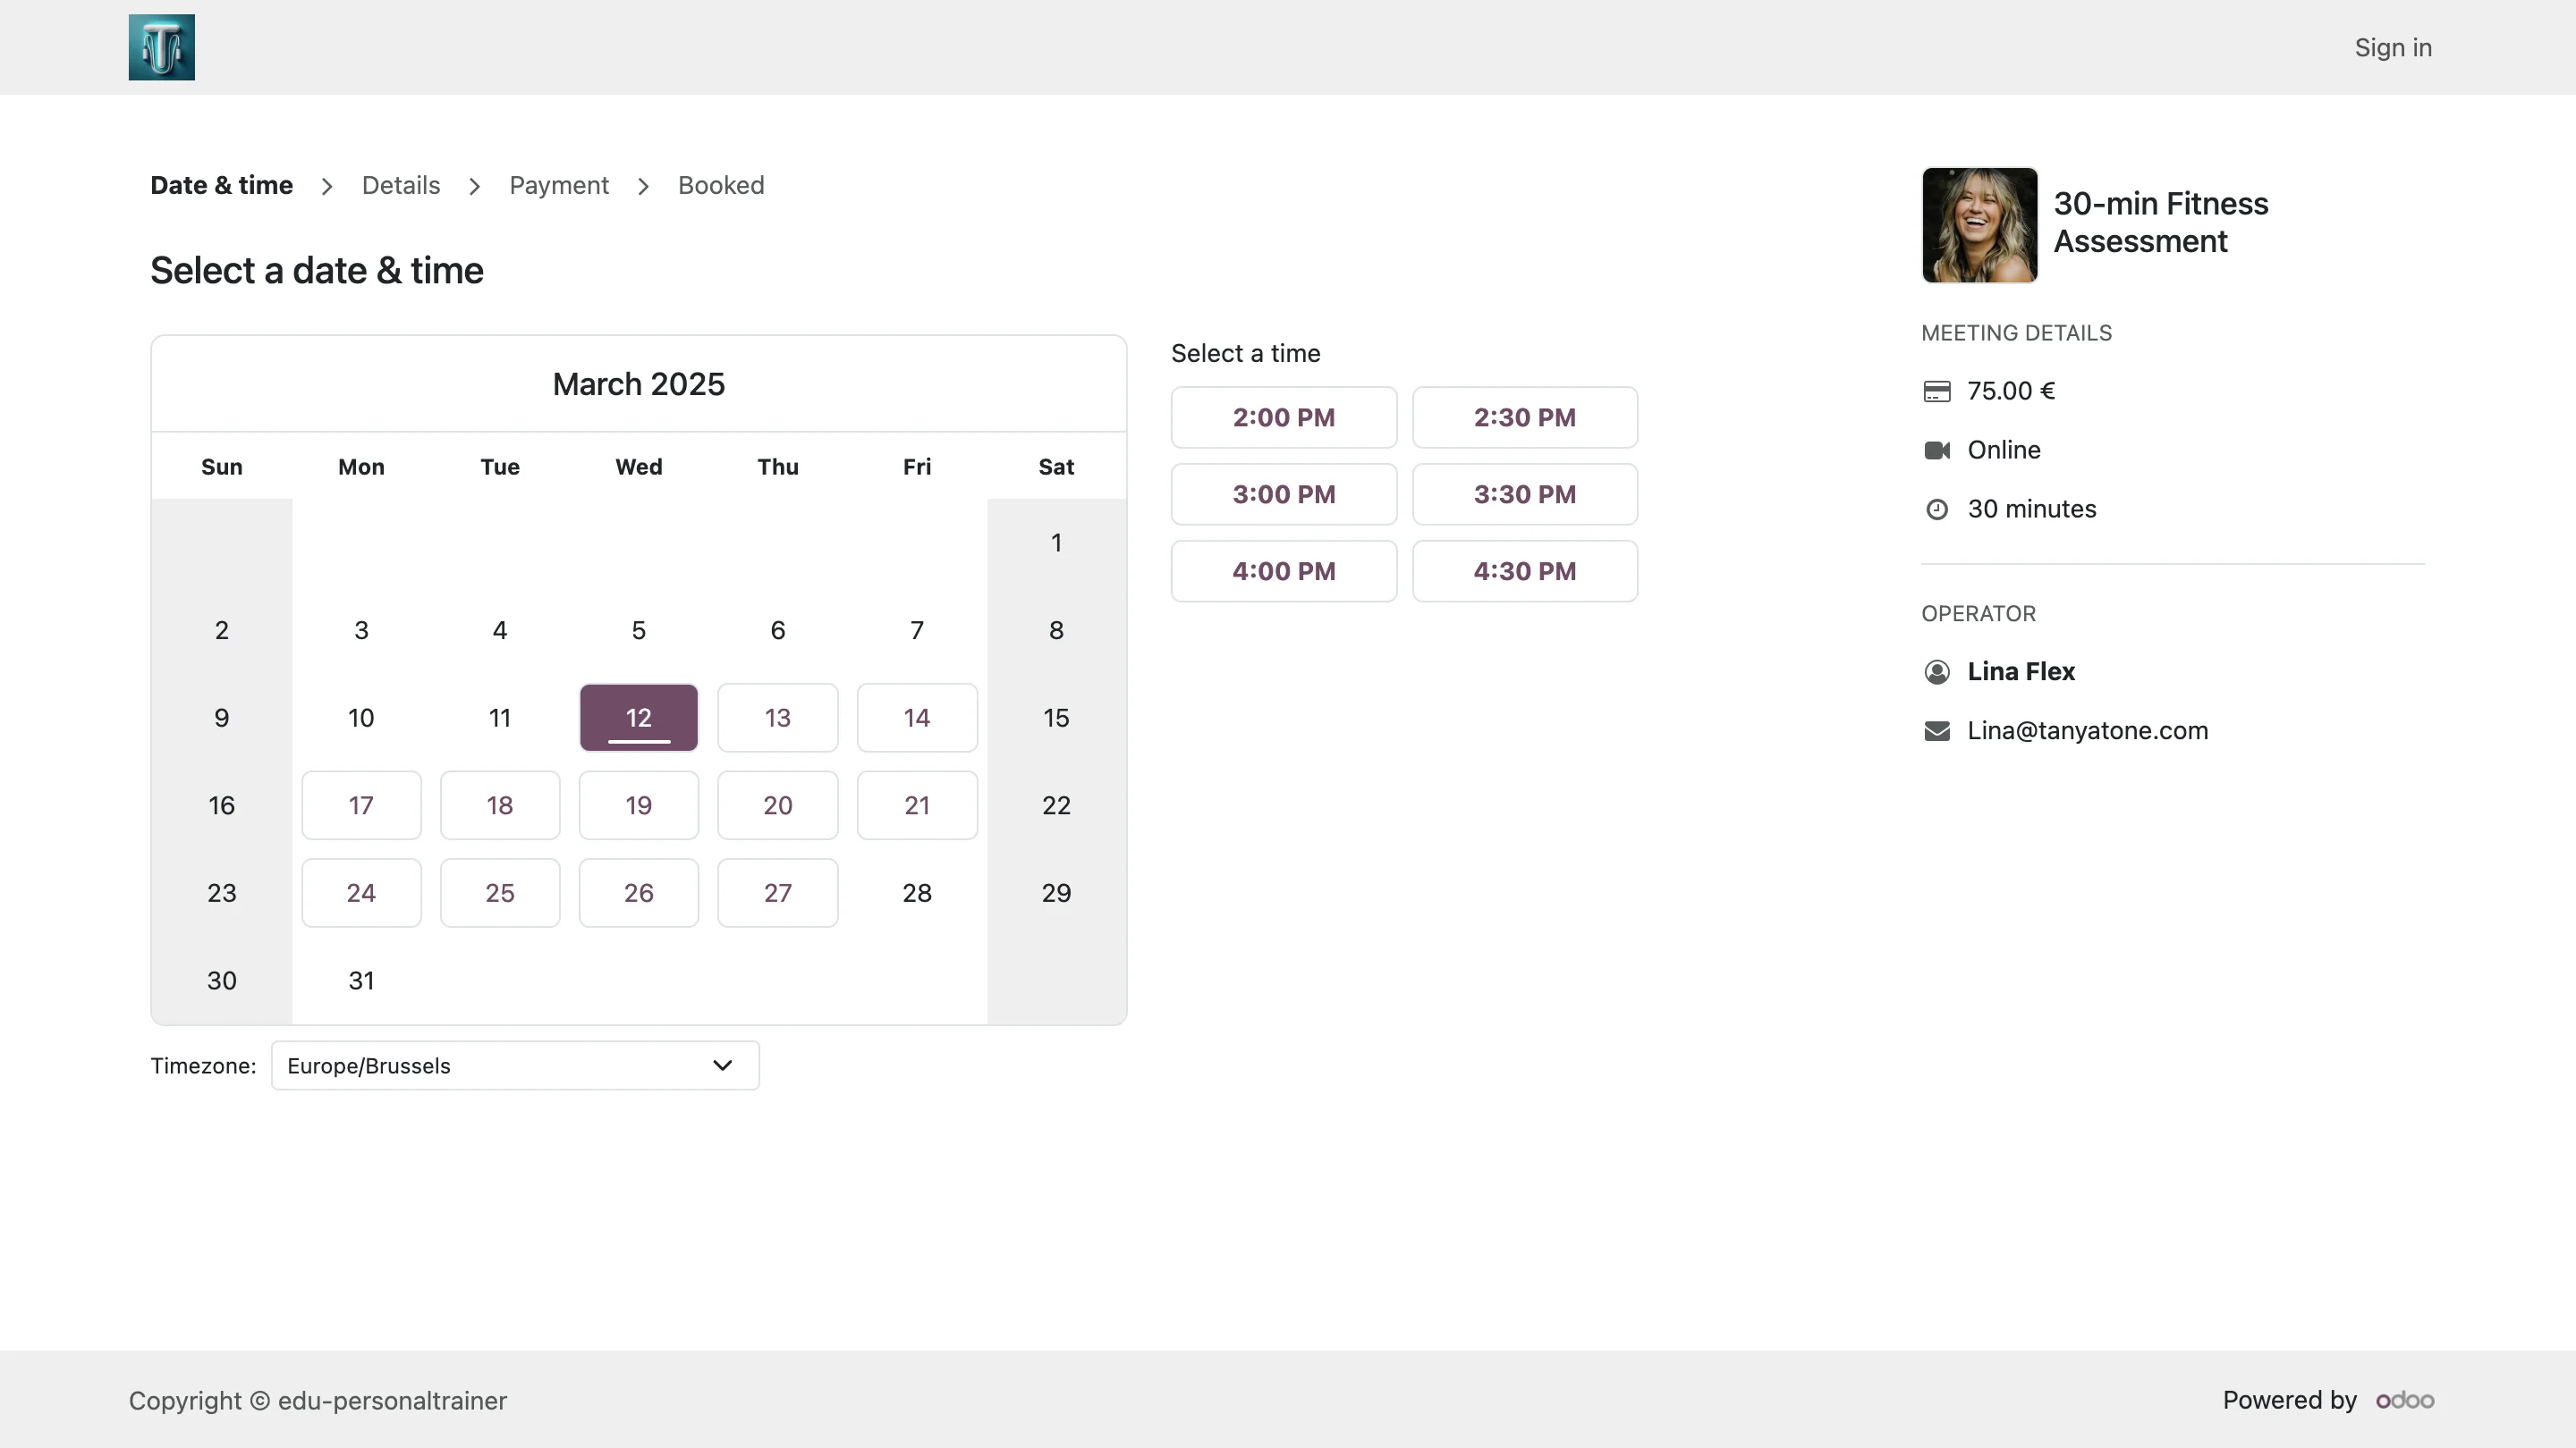Click the envelope email icon
2576x1448 pixels.
[x=1936, y=730]
